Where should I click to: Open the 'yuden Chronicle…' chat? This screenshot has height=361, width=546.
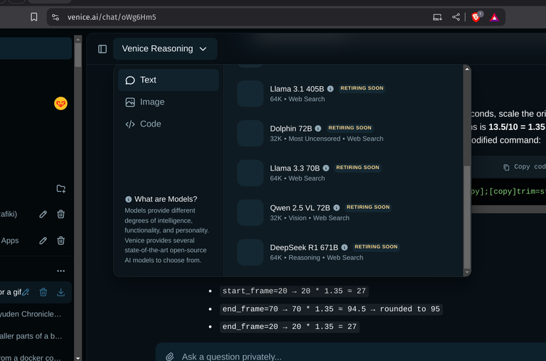(31, 314)
